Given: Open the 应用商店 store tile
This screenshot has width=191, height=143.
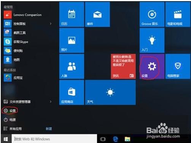Looking at the screenshot, I should [x=72, y=93].
